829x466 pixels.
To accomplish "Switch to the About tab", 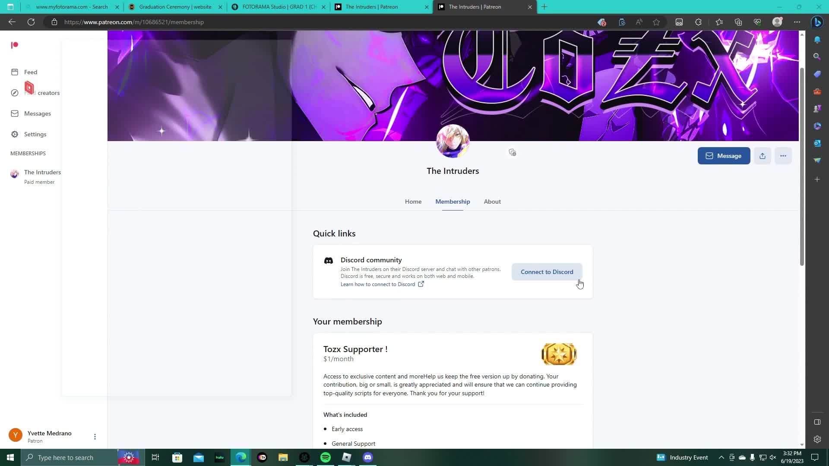I will coord(492,202).
